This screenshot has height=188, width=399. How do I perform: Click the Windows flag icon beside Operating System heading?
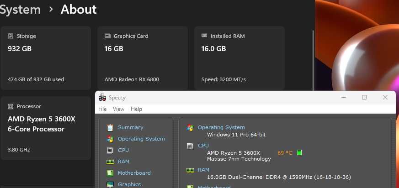(190, 127)
